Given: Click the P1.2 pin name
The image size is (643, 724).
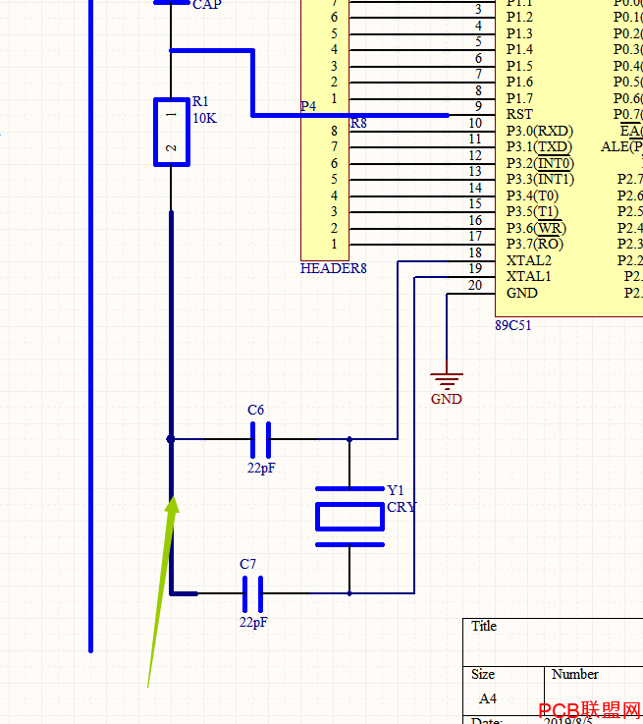Looking at the screenshot, I should (519, 17).
